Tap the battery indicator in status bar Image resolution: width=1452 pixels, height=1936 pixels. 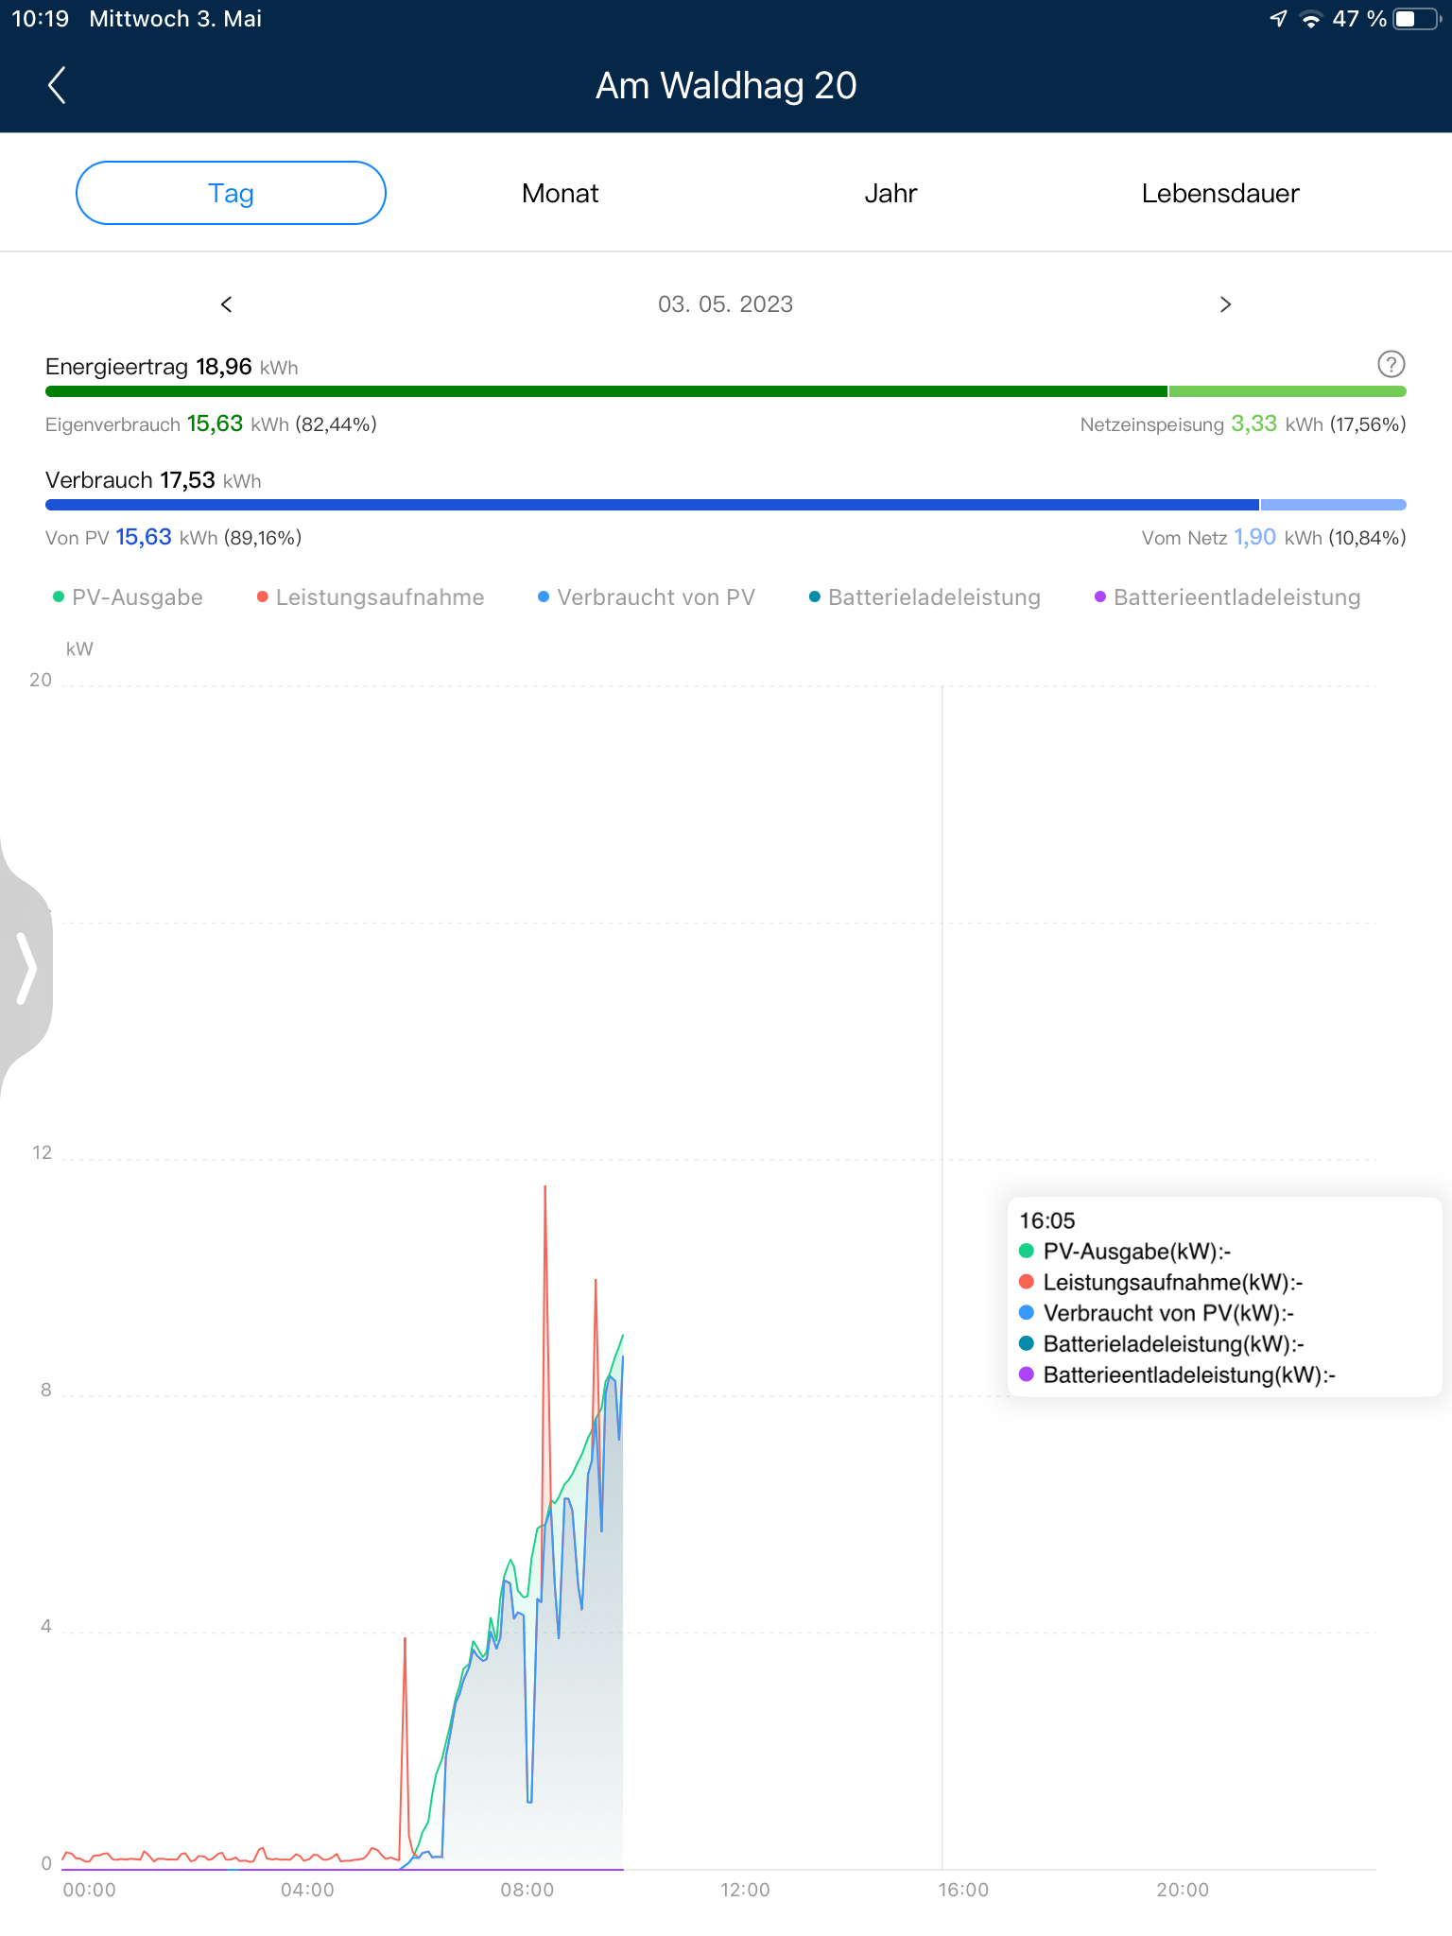point(1414,19)
